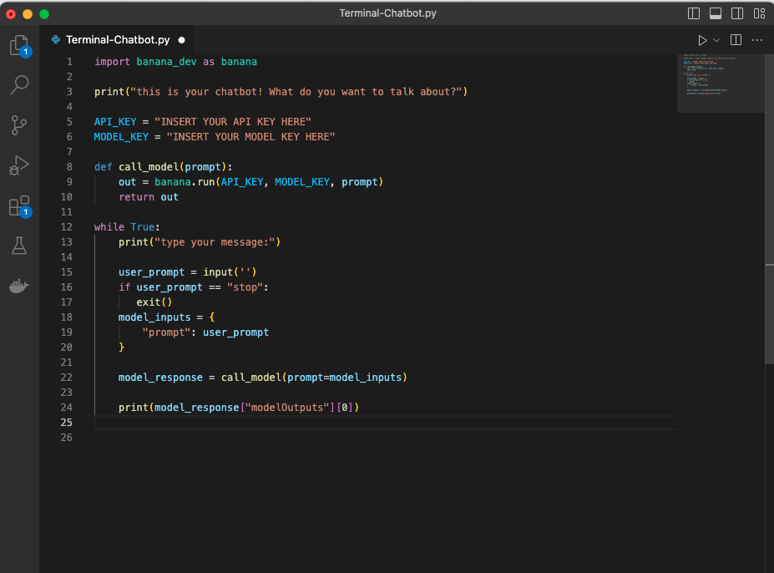This screenshot has width=774, height=573.
Task: Toggle the secondary side bar layout button
Action: click(737, 13)
